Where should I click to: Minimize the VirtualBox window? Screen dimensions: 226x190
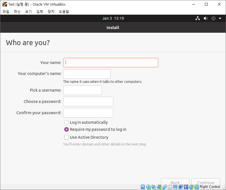[x=194, y=4]
